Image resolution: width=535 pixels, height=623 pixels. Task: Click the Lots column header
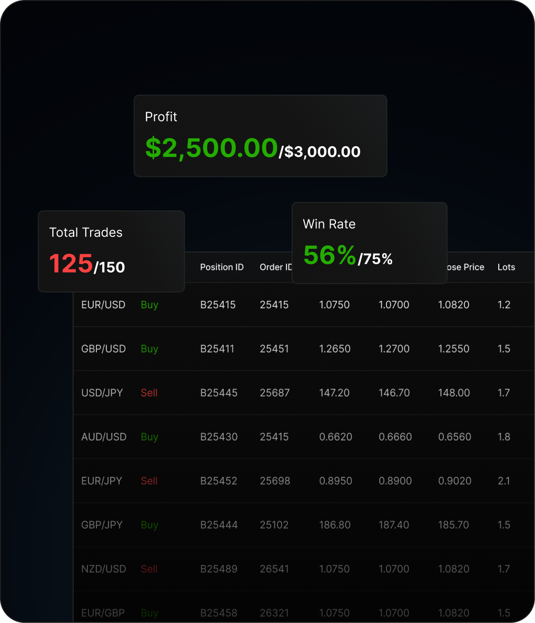point(506,267)
